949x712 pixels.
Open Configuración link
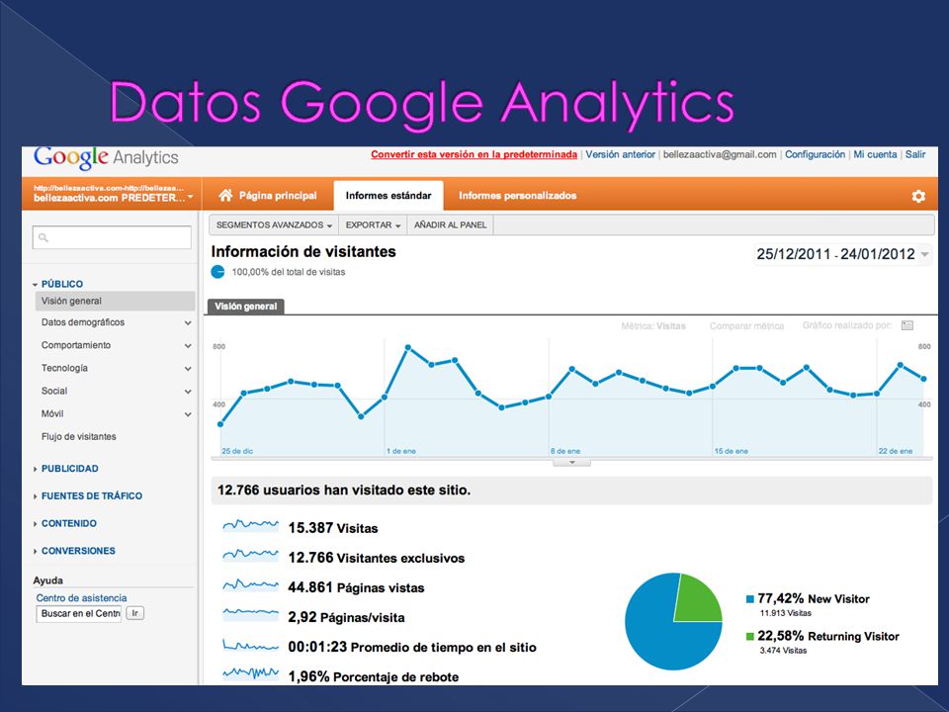(x=815, y=154)
